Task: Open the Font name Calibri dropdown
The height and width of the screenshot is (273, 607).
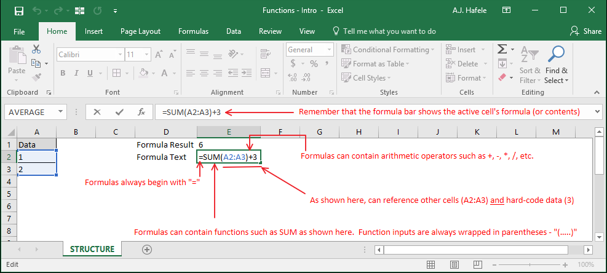Action: pos(119,55)
